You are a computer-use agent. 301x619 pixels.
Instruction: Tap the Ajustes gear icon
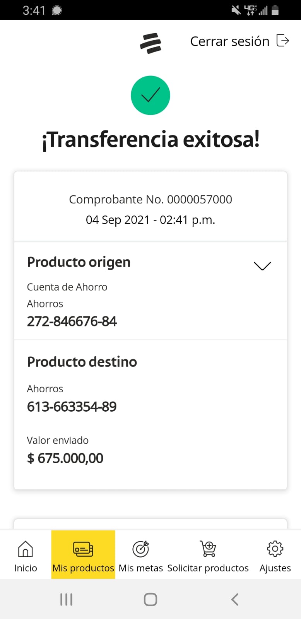pos(275,549)
